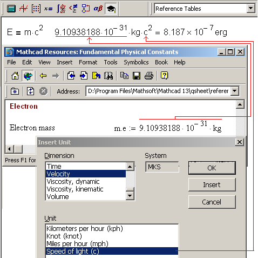Select Velocity in Dimension list
Viewport: 258px width, 258px height.
[86, 174]
